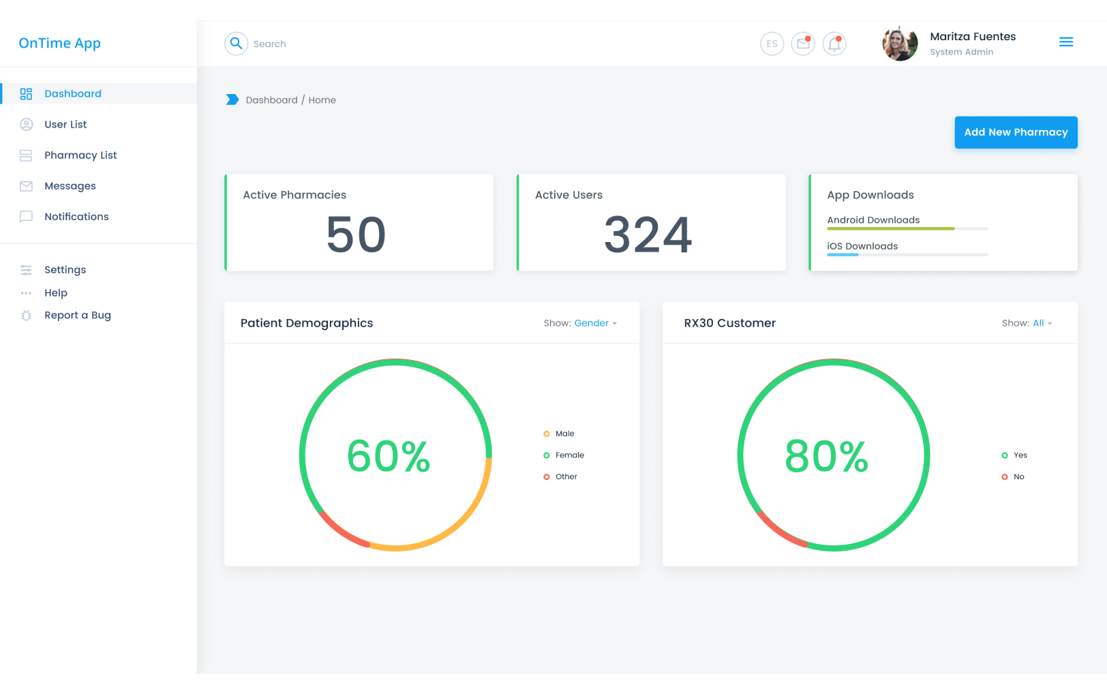Toggle the Female legend item
1107x694 pixels.
click(x=564, y=455)
